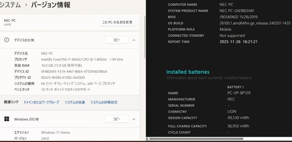Collapse the デバイスの仕様 section chevron

click(x=134, y=40)
